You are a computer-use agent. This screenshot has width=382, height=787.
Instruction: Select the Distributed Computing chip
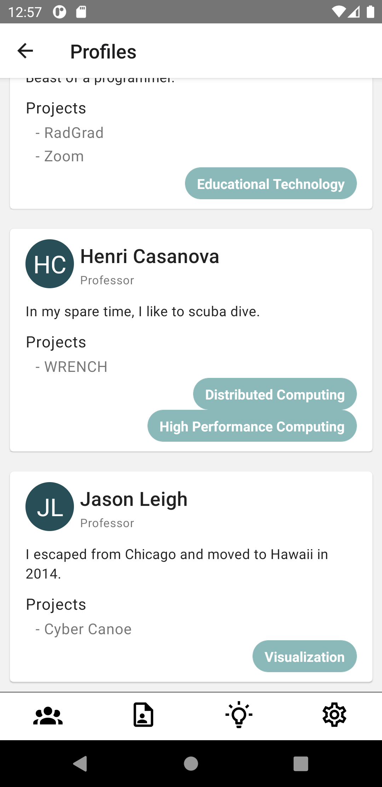275,394
